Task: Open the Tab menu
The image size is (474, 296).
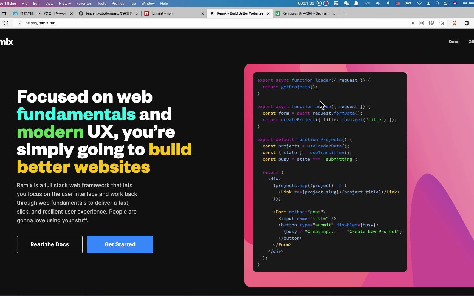Action: (133, 3)
